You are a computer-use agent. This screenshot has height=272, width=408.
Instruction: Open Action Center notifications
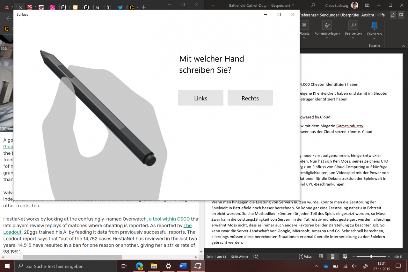(x=398, y=266)
